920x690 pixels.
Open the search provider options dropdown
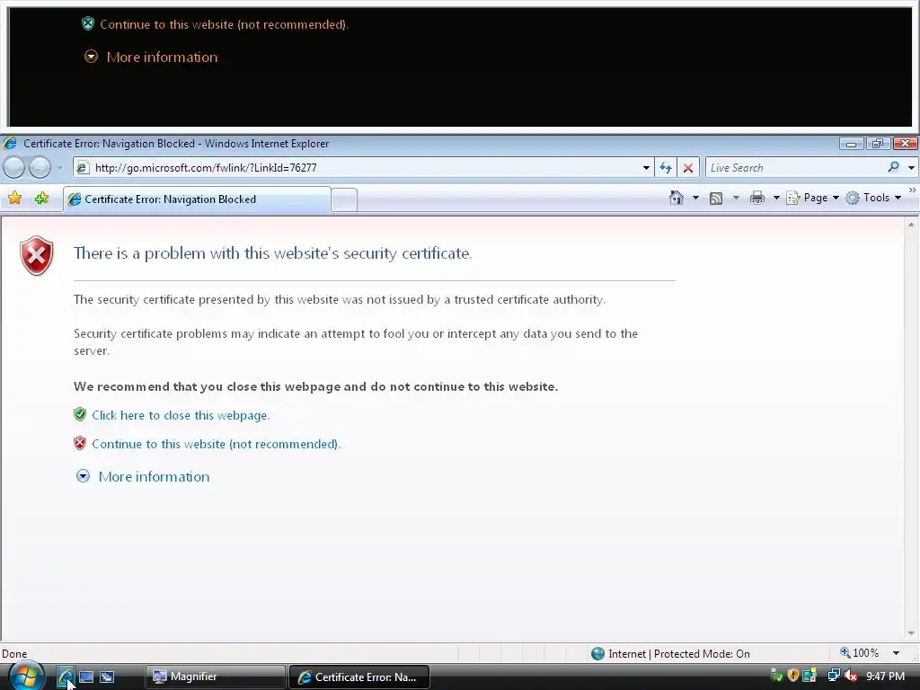(x=911, y=168)
